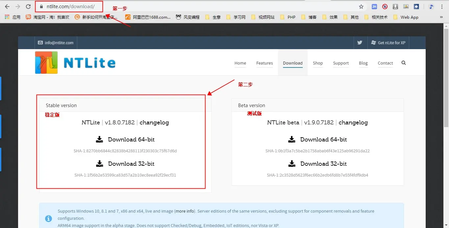Click Beta version heading

251,105
